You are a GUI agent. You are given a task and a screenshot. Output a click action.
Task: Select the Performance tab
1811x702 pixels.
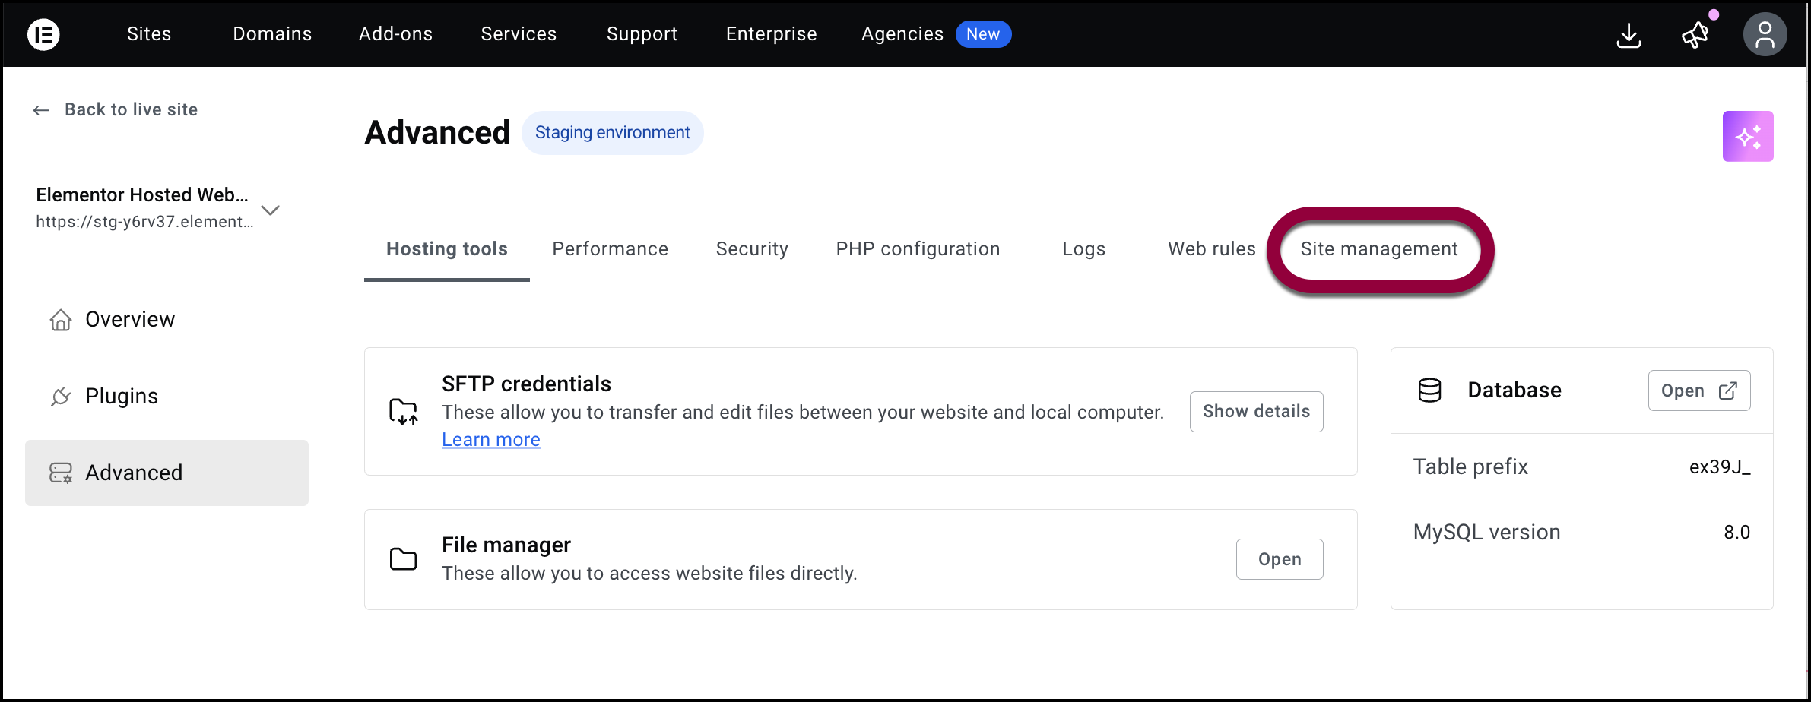tap(610, 249)
